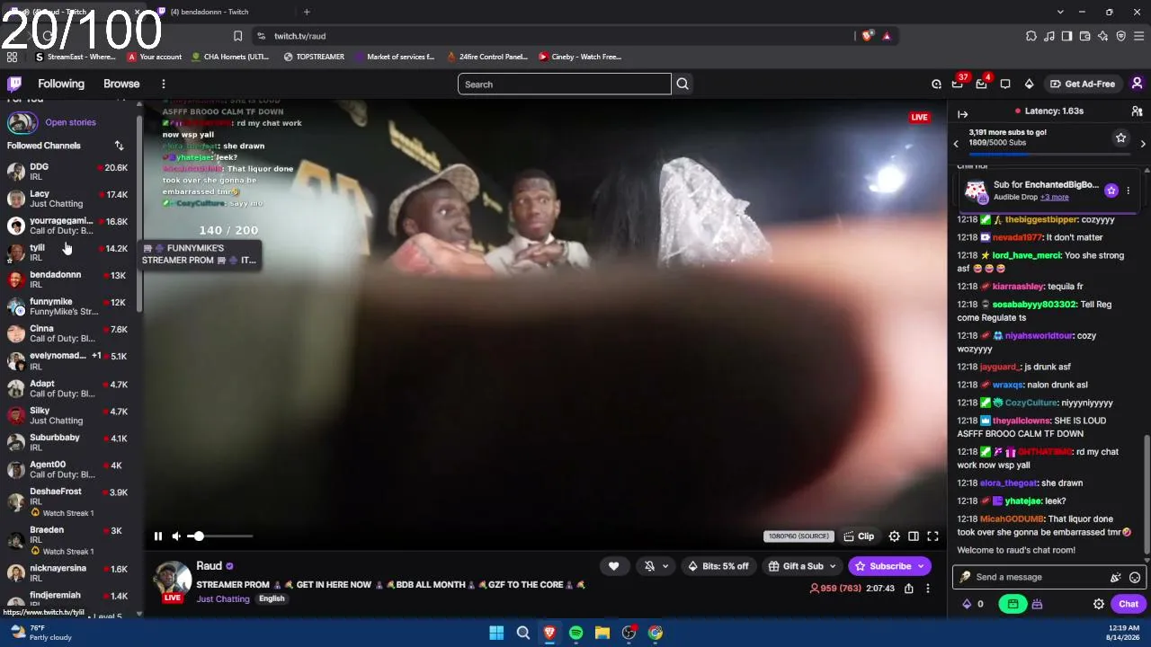This screenshot has height=647, width=1151.
Task: Pause the stream video
Action: pyautogui.click(x=157, y=536)
